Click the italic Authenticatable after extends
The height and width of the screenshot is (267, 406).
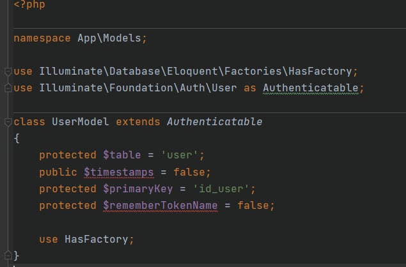214,121
